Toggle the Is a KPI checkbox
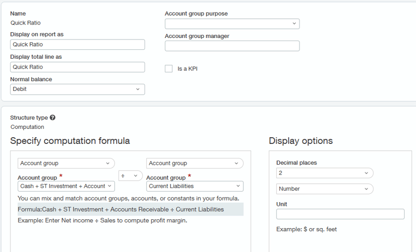The width and height of the screenshot is (416, 252). [x=168, y=69]
